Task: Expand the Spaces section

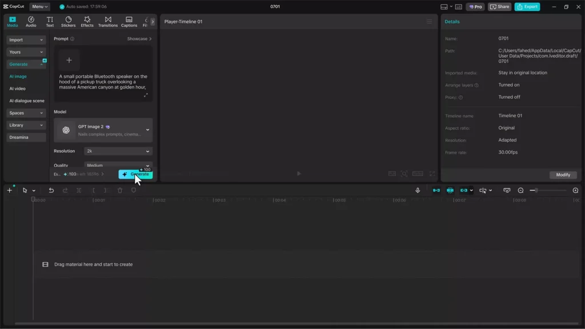Action: click(x=26, y=113)
